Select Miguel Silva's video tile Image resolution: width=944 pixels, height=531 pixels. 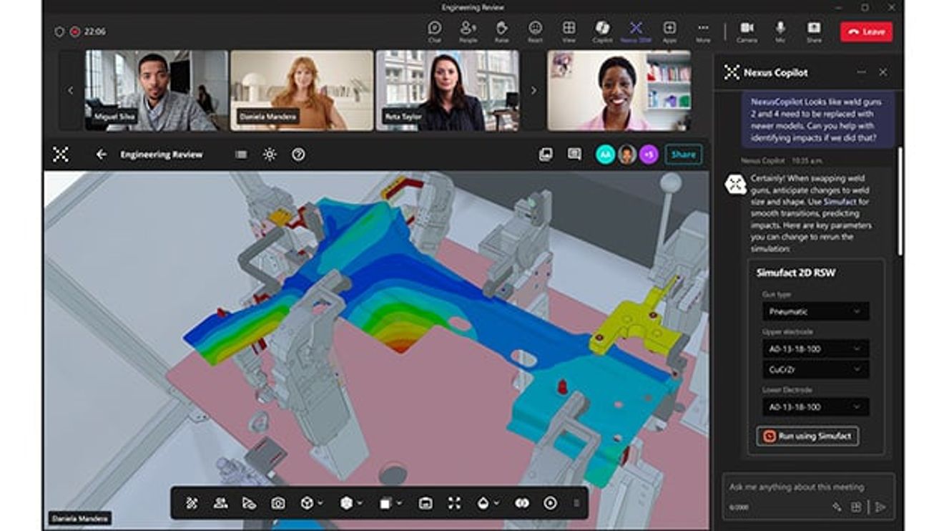(x=157, y=90)
